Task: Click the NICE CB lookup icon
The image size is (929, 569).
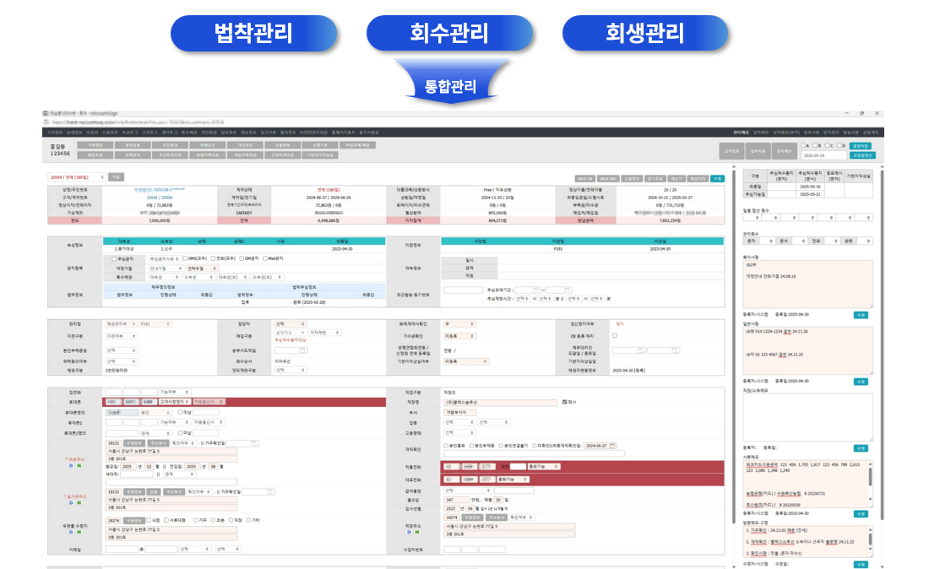Action: tap(585, 179)
